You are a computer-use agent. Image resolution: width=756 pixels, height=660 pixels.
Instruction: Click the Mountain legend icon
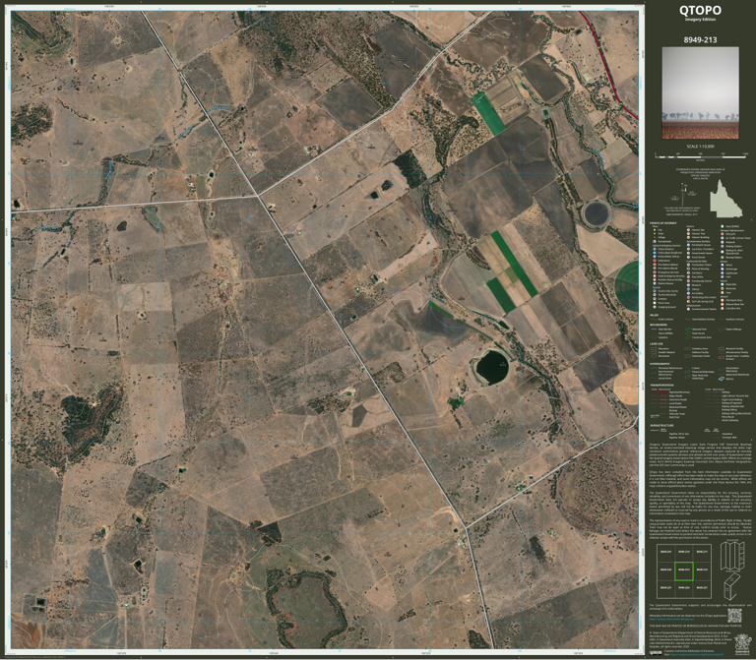coord(723,288)
